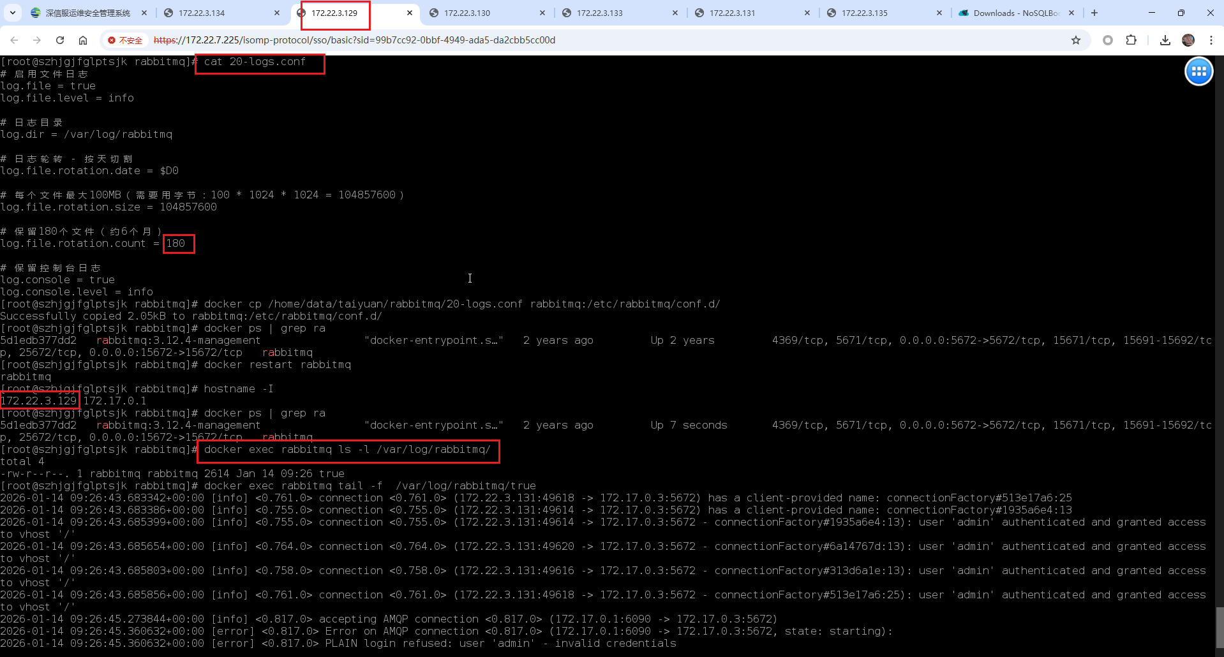Open the Chrome three-dot menu
1224x657 pixels.
[x=1211, y=40]
